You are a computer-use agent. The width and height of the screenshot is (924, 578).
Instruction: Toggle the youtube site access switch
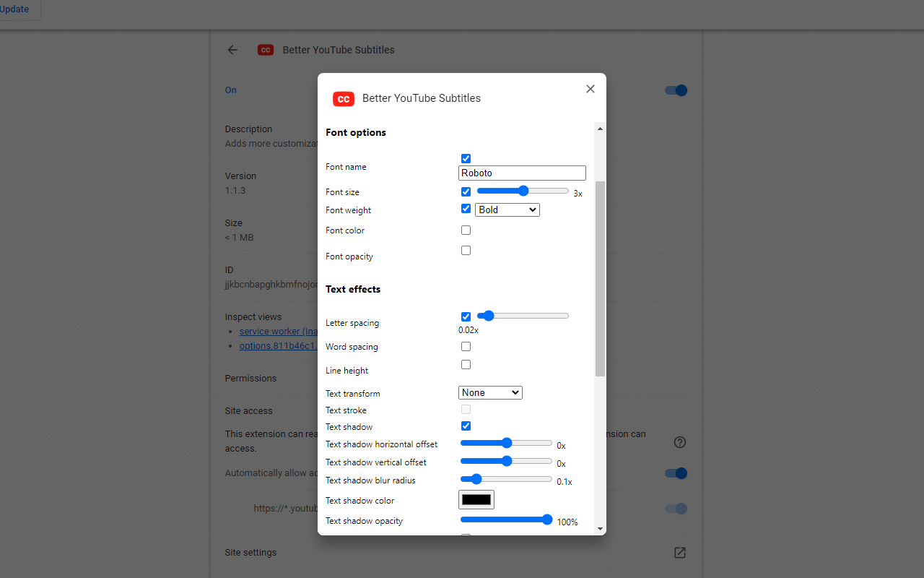click(x=676, y=509)
